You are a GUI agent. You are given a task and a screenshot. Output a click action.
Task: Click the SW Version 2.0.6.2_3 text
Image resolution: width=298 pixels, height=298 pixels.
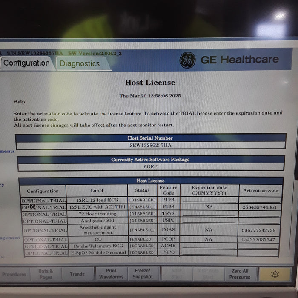tap(95, 53)
